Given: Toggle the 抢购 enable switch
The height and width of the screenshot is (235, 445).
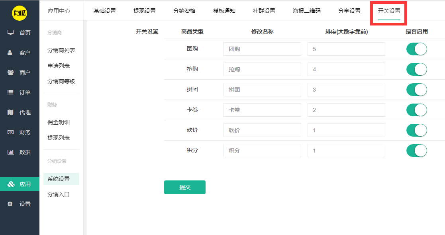Looking at the screenshot, I should click(417, 69).
